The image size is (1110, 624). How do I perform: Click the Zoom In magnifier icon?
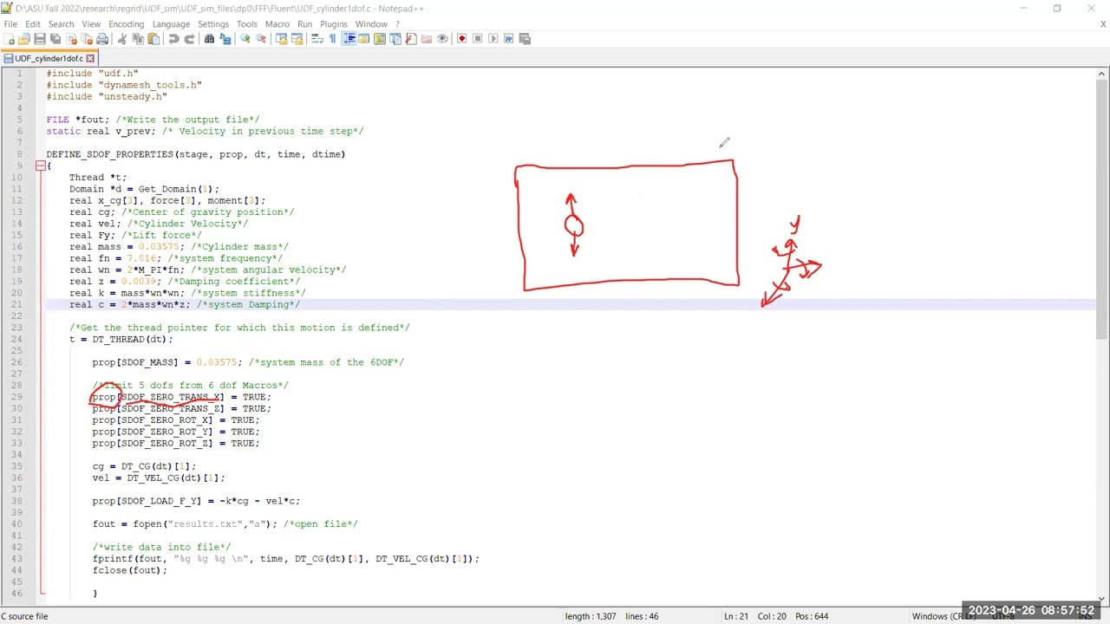pyautogui.click(x=245, y=39)
